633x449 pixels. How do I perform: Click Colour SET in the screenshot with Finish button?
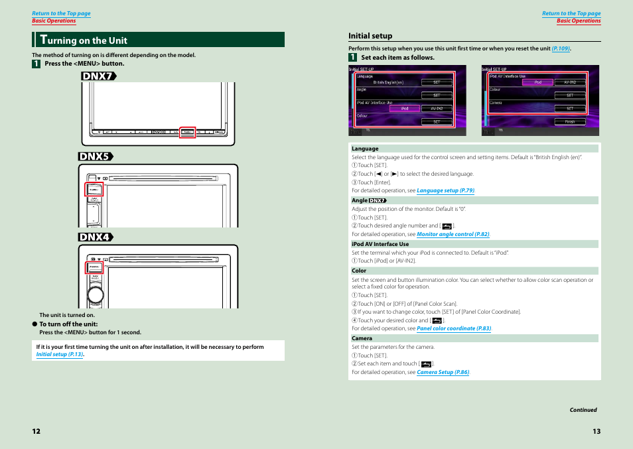[x=569, y=96]
